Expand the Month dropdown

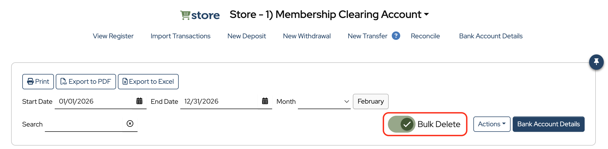click(x=324, y=101)
